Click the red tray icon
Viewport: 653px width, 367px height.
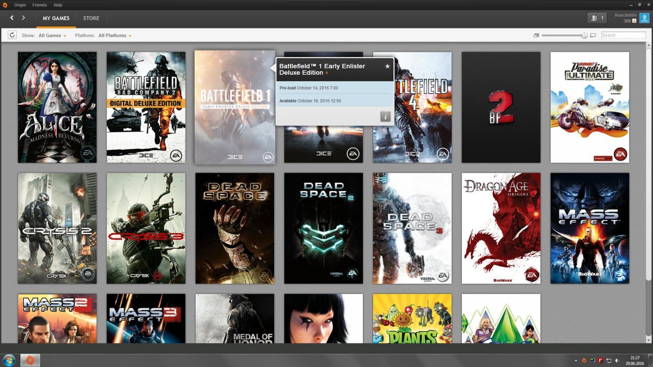pyautogui.click(x=600, y=361)
